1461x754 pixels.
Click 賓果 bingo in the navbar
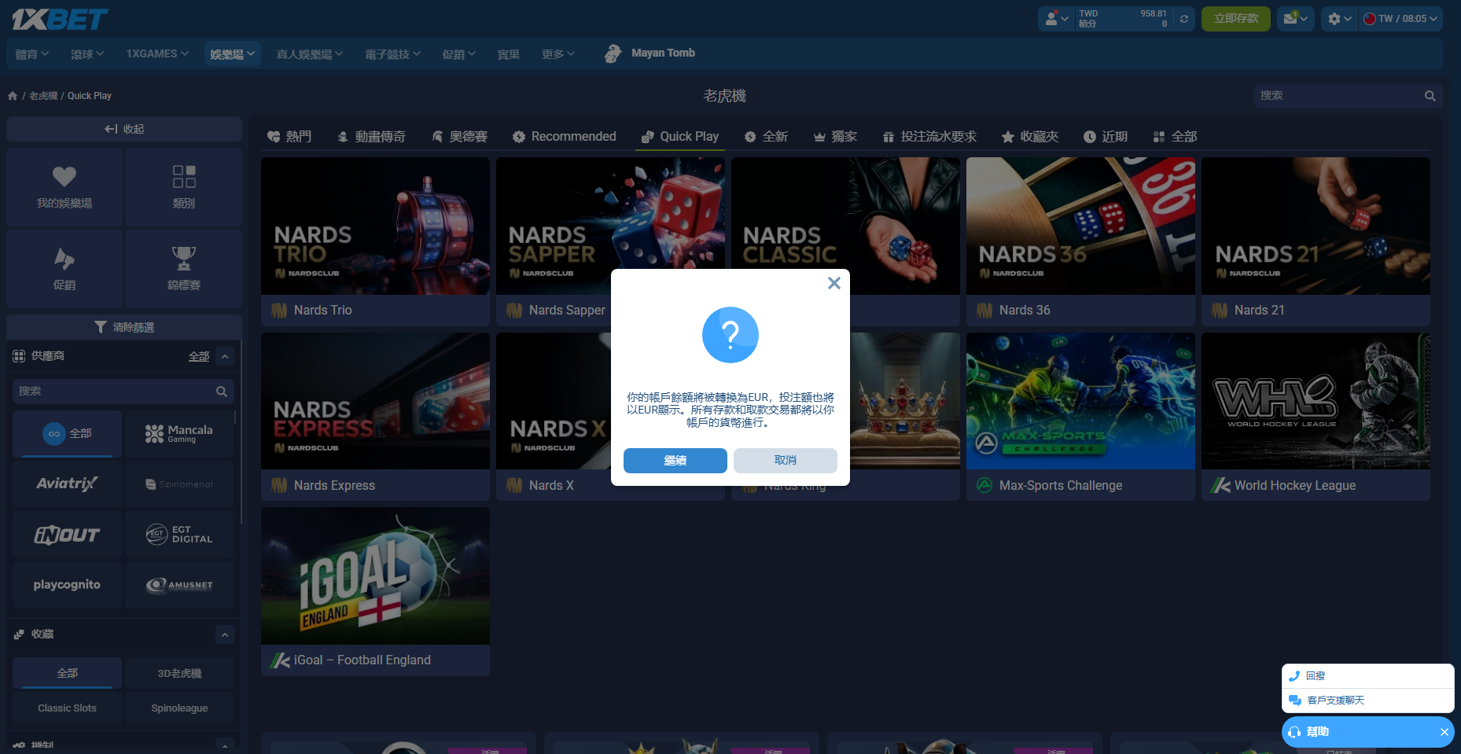508,53
